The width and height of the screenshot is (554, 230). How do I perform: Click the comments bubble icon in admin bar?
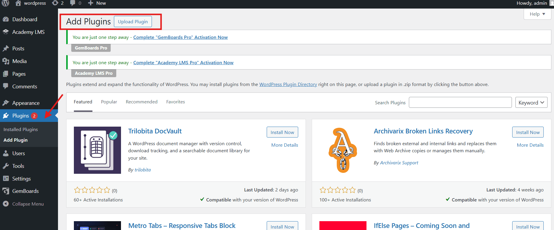click(x=75, y=3)
